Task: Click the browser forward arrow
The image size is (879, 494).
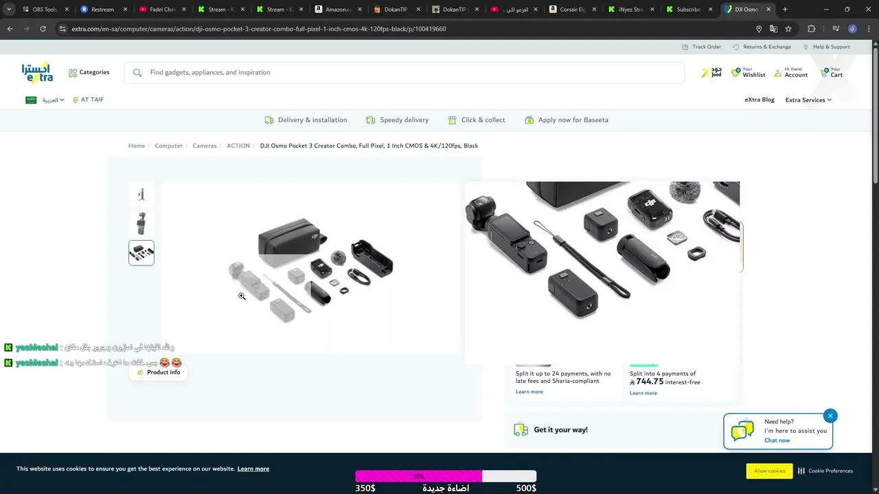Action: point(26,29)
